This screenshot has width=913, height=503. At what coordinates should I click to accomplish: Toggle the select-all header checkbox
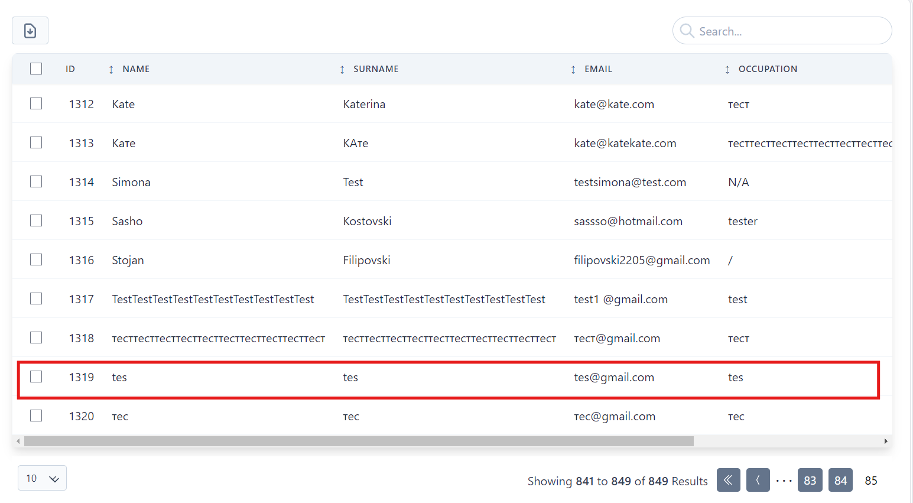point(36,69)
